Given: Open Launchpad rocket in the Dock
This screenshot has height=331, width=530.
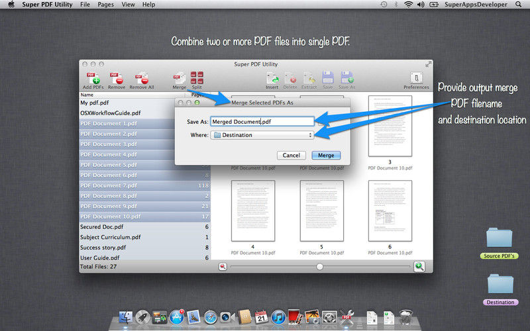Looking at the screenshot, I should pos(142,318).
